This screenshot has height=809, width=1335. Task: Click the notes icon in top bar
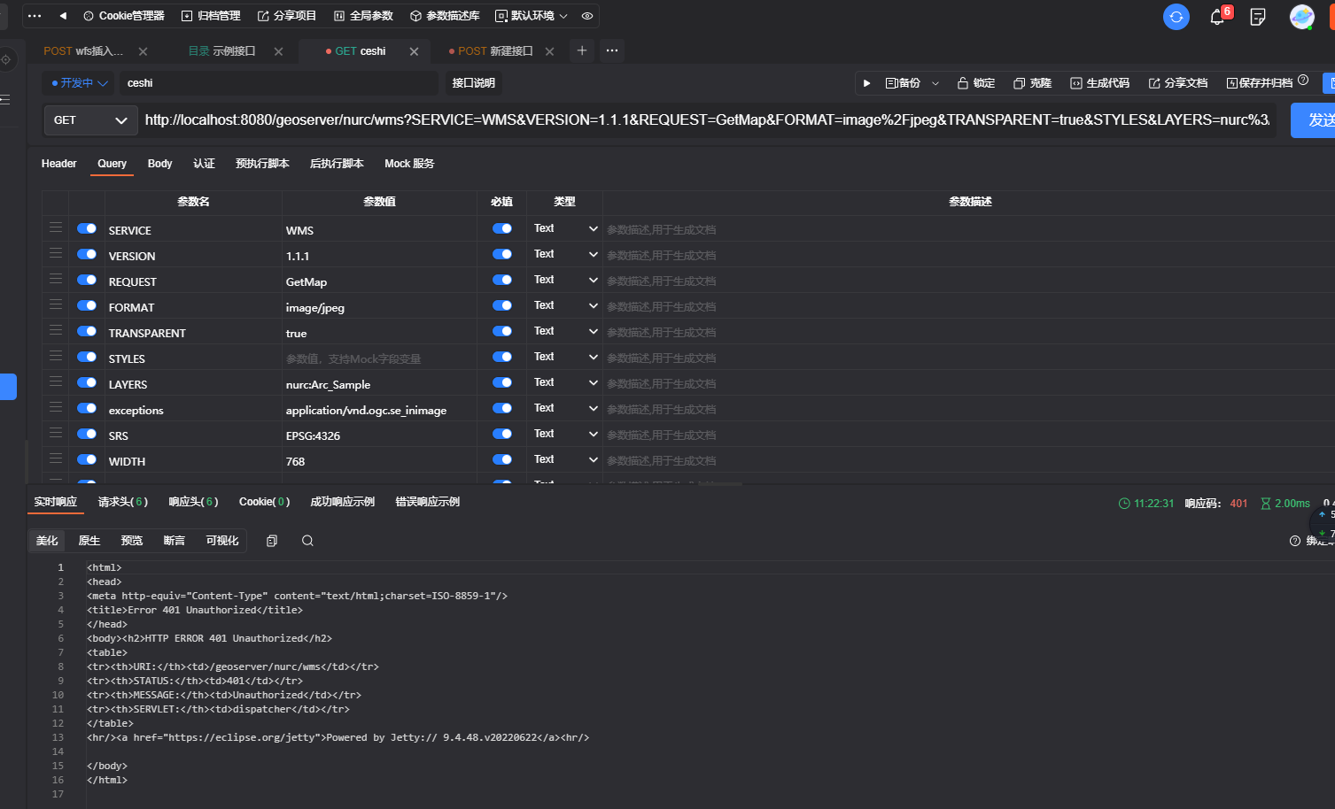(x=1257, y=17)
